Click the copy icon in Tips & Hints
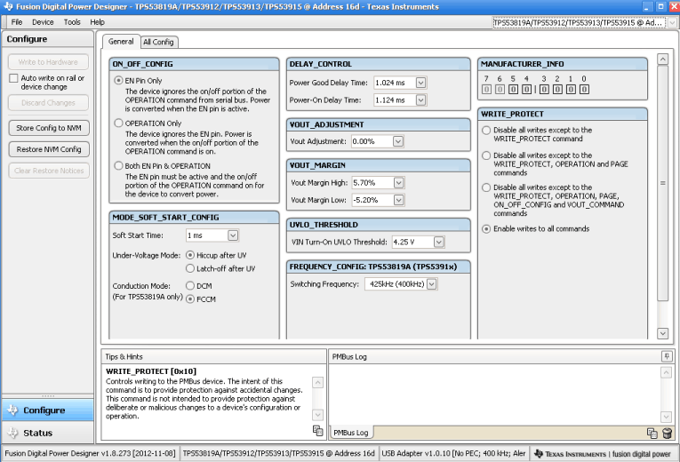This screenshot has width=680, height=462. point(317,431)
